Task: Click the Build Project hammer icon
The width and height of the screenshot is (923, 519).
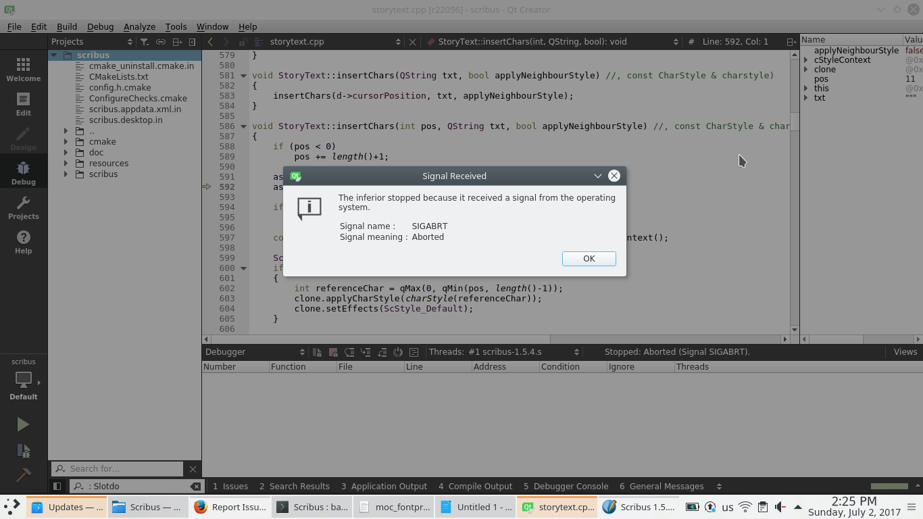Action: [x=23, y=476]
